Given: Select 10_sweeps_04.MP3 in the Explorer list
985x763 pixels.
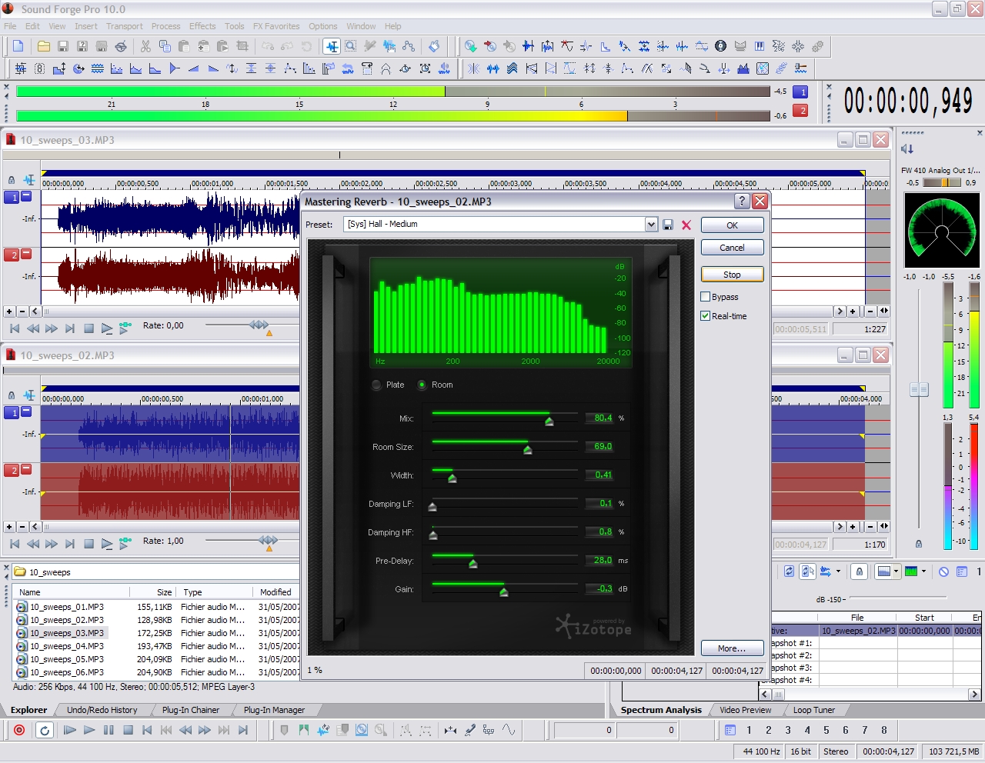Looking at the screenshot, I should pos(66,646).
